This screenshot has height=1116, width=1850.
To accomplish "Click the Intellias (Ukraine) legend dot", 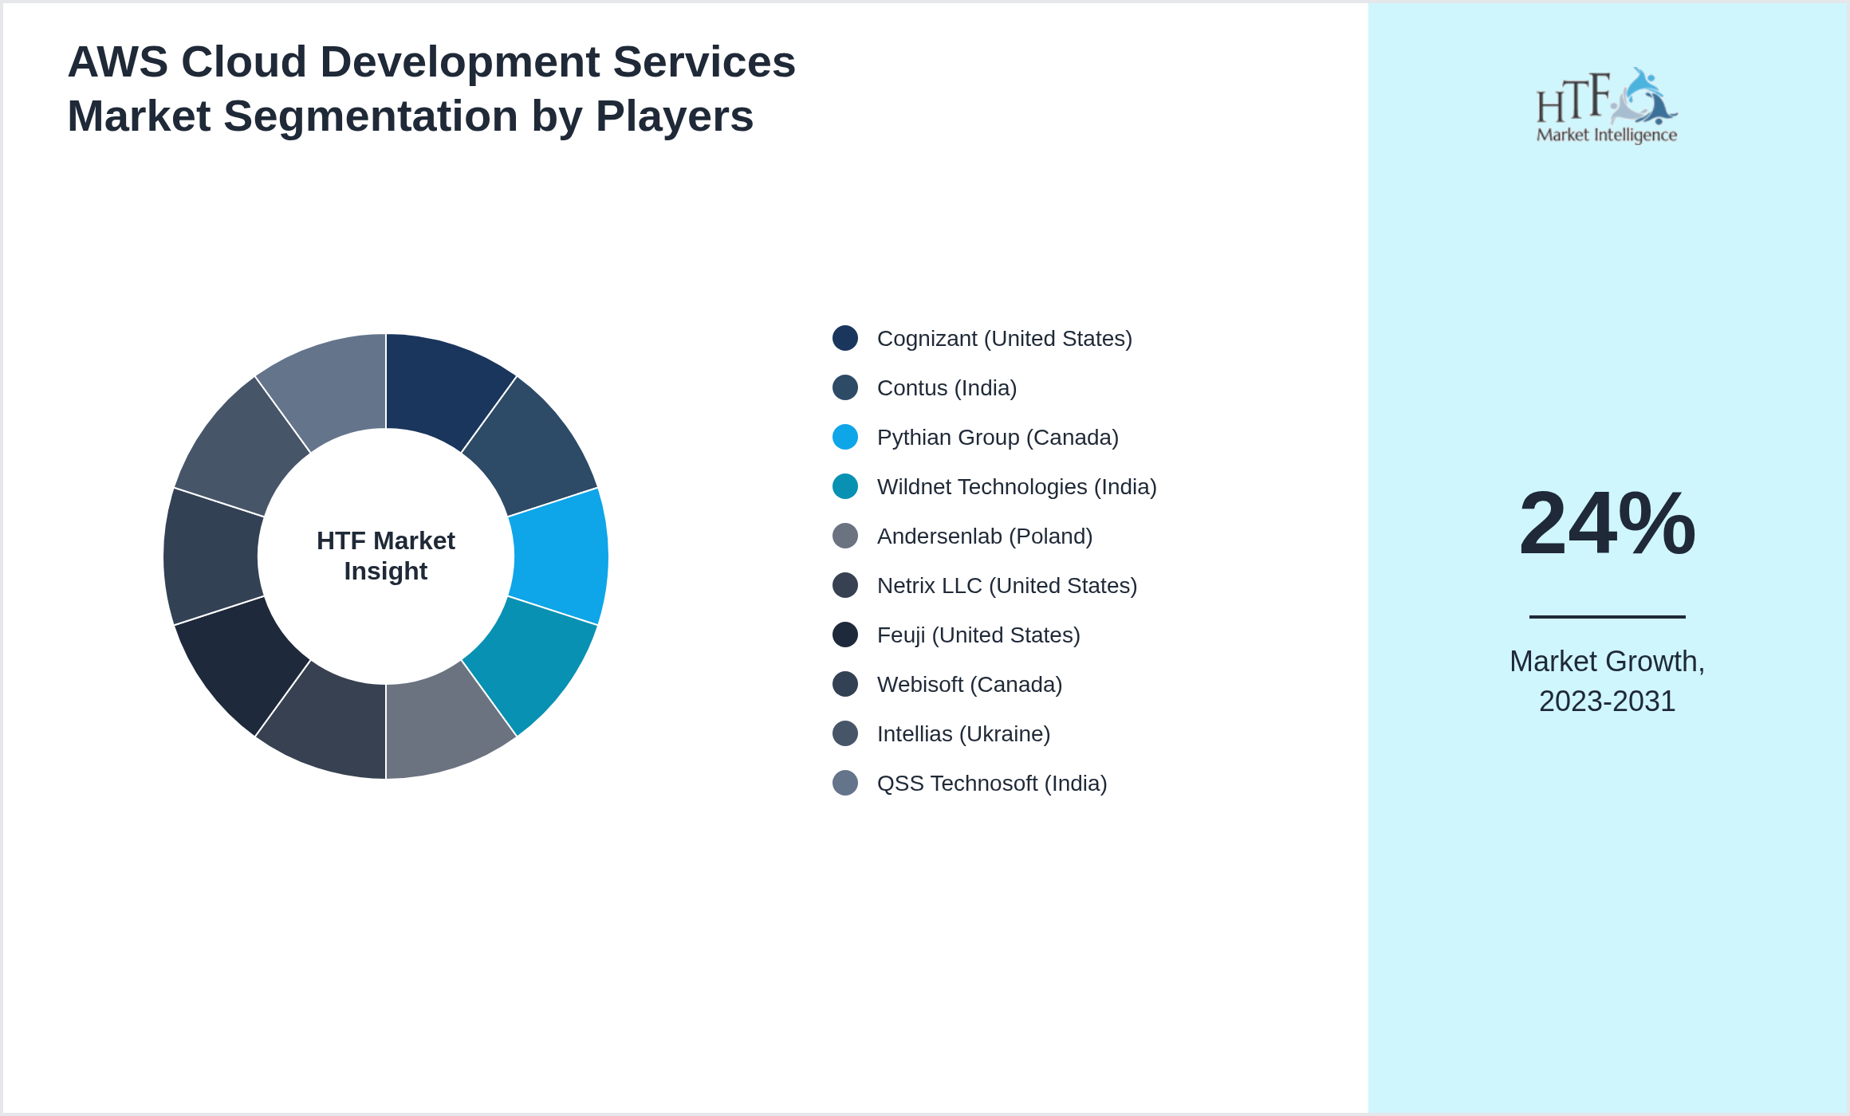I will coord(845,733).
